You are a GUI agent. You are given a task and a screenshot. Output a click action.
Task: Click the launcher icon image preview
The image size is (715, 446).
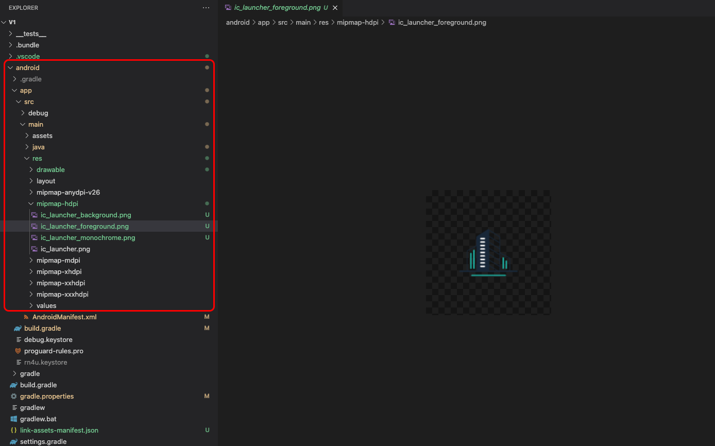tap(488, 252)
